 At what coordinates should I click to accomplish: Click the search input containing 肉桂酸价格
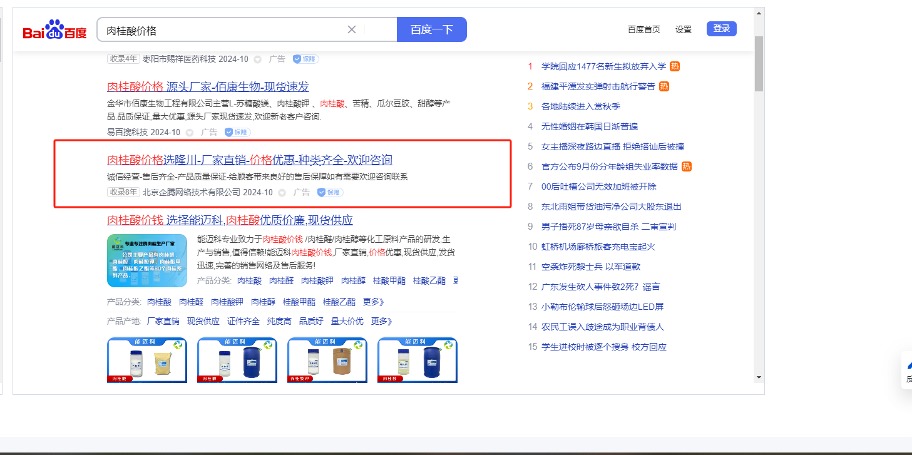(x=222, y=30)
